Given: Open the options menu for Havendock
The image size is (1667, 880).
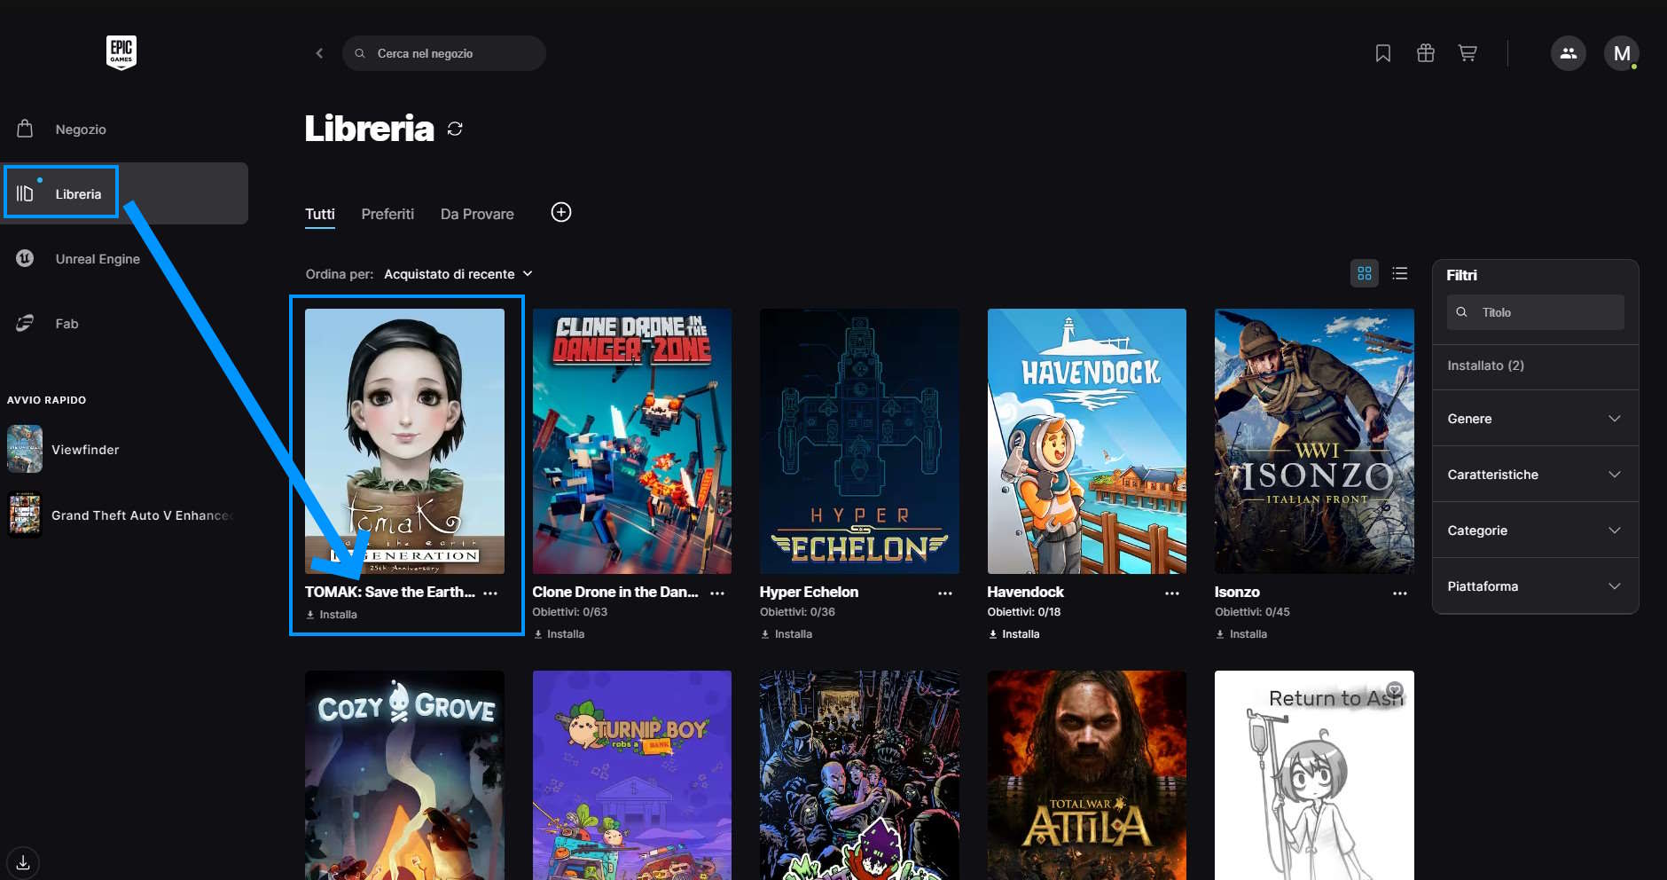Looking at the screenshot, I should pos(1171,593).
